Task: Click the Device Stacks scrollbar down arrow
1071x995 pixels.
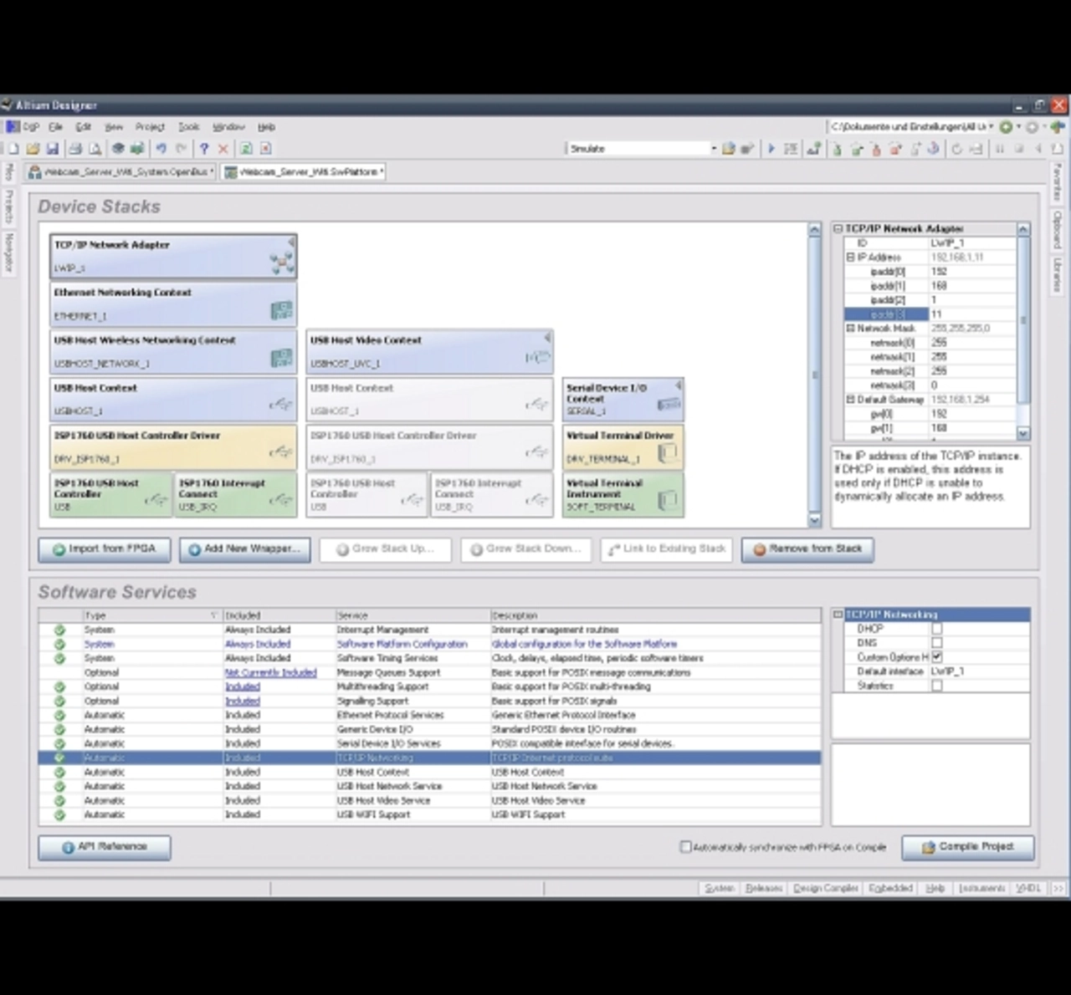Action: 814,520
